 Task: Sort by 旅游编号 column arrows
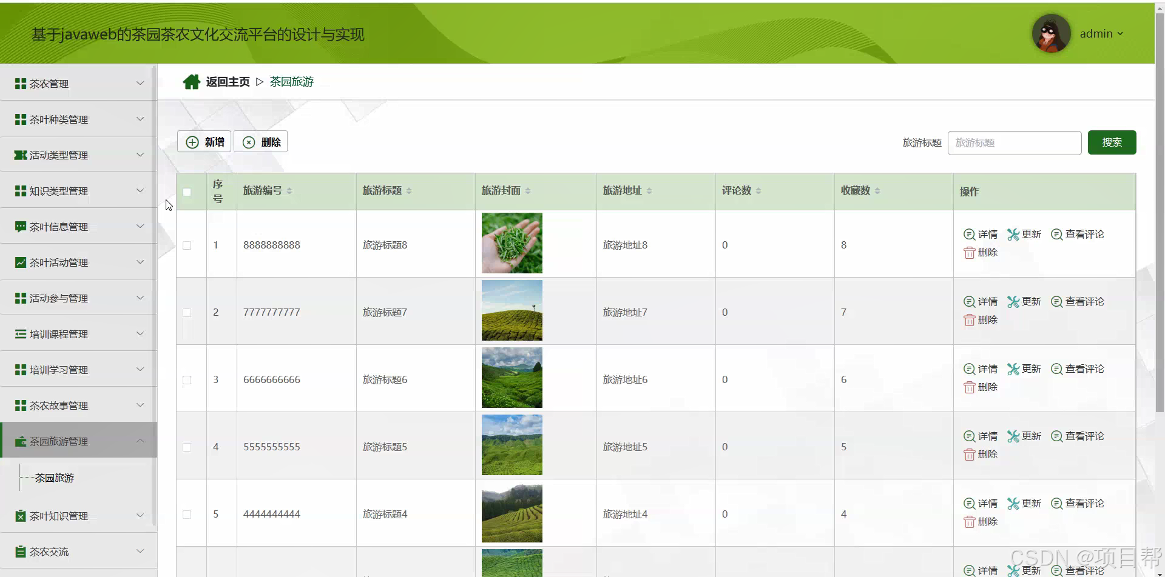(289, 191)
